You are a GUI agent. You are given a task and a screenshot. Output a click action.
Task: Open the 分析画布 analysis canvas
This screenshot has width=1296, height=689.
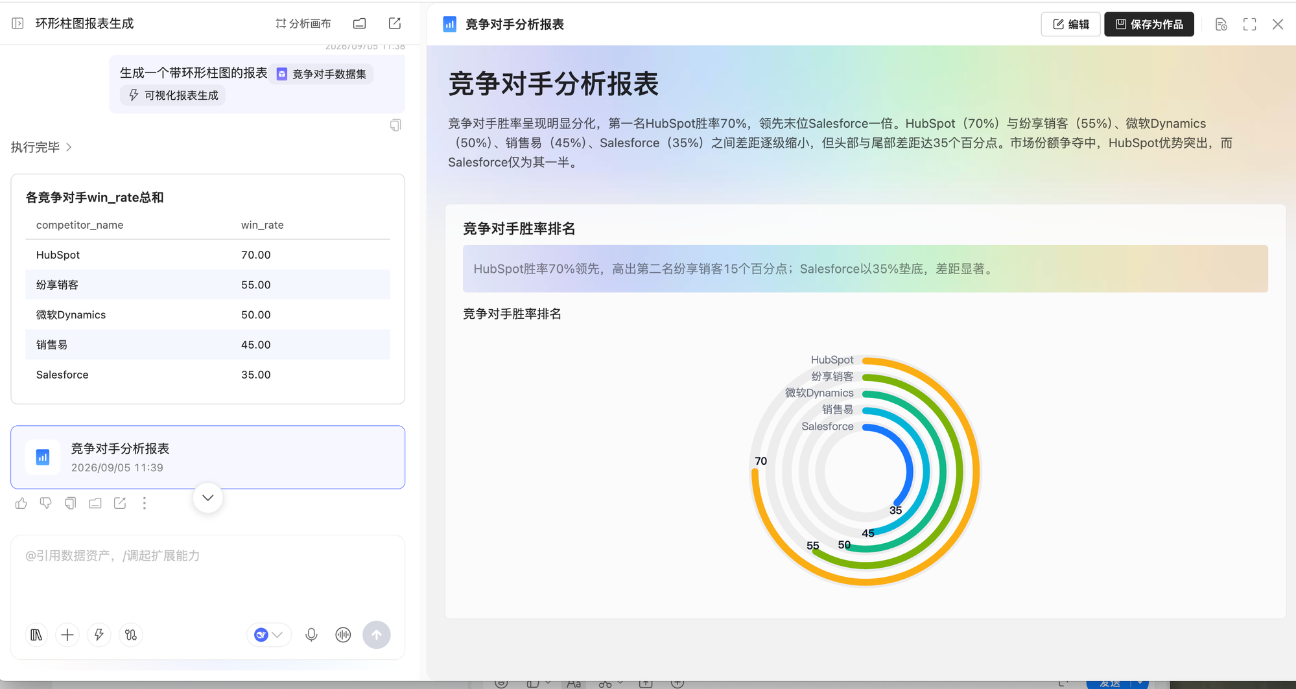tap(303, 23)
